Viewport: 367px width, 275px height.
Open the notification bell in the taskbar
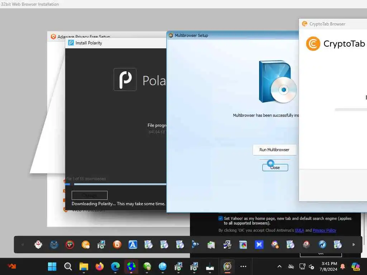[343, 266]
